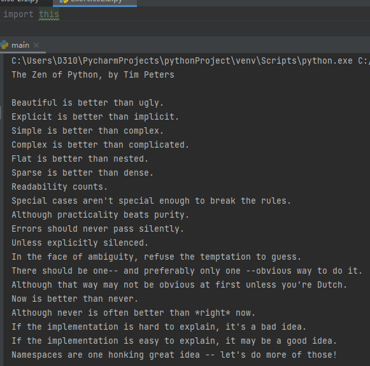Click the 'In the face of ambiguity' line
The image size is (370, 366).
pyautogui.click(x=157, y=257)
